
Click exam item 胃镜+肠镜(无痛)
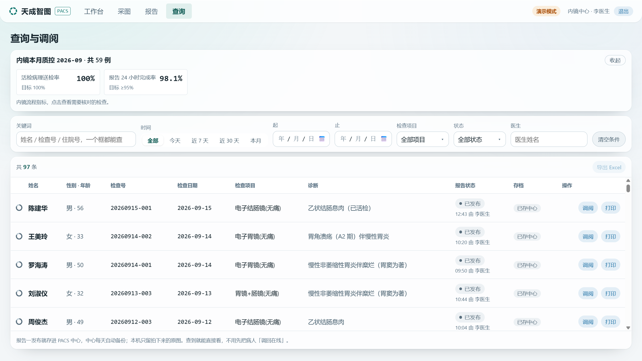click(257, 293)
